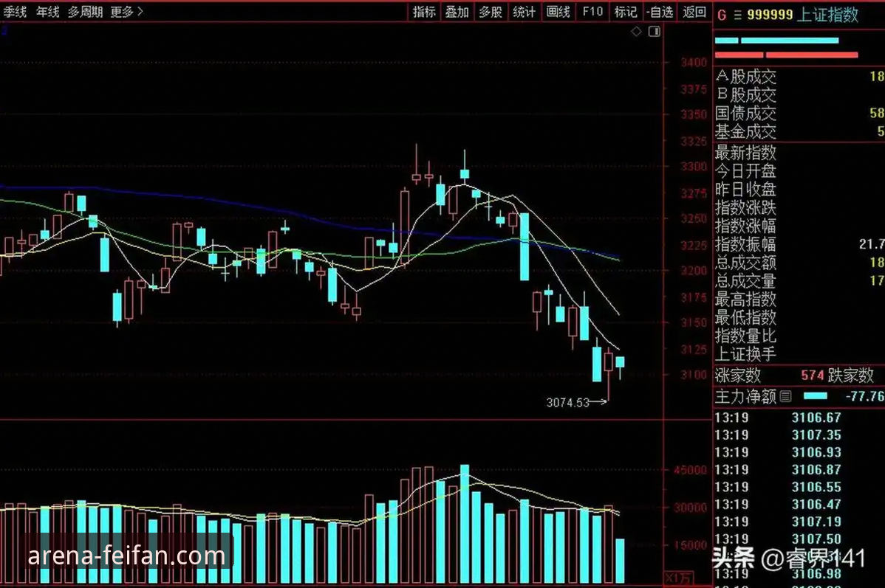Click the 指数涨幅 label
Viewport: 885px width, 588px height.
pyautogui.click(x=745, y=226)
